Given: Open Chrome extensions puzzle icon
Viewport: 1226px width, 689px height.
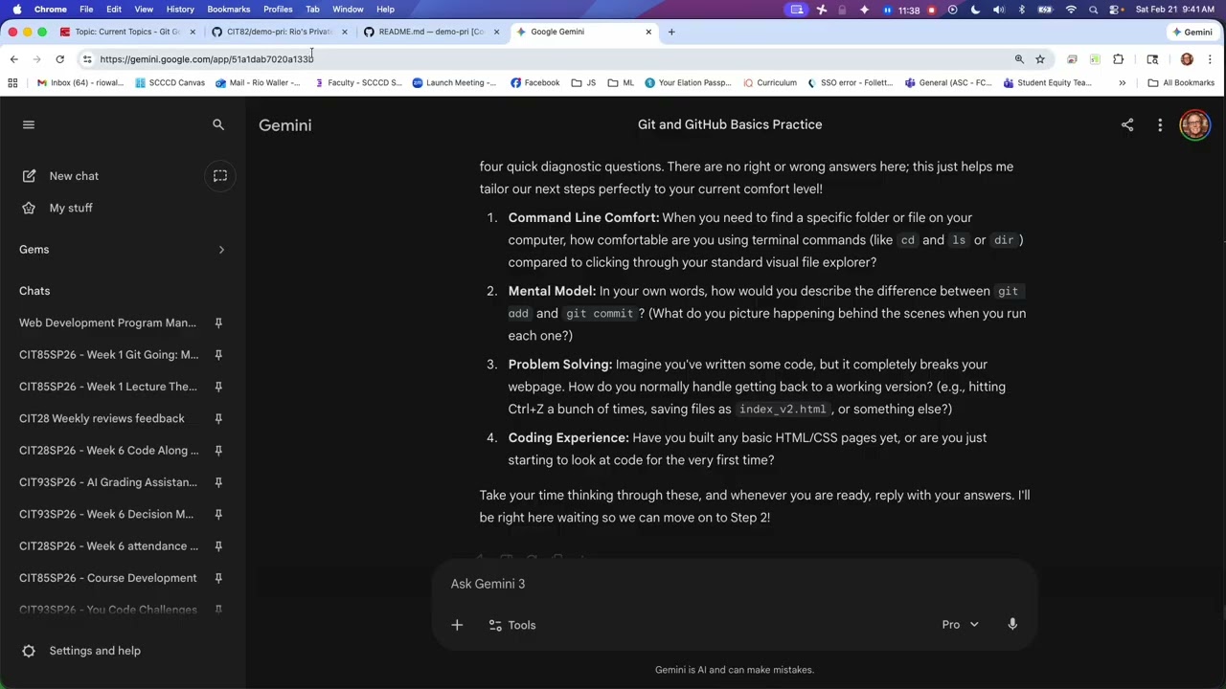Looking at the screenshot, I should pyautogui.click(x=1118, y=59).
